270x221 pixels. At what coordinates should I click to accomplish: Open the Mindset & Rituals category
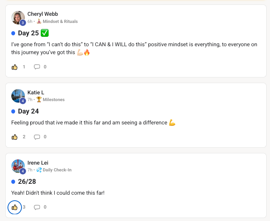(57, 21)
